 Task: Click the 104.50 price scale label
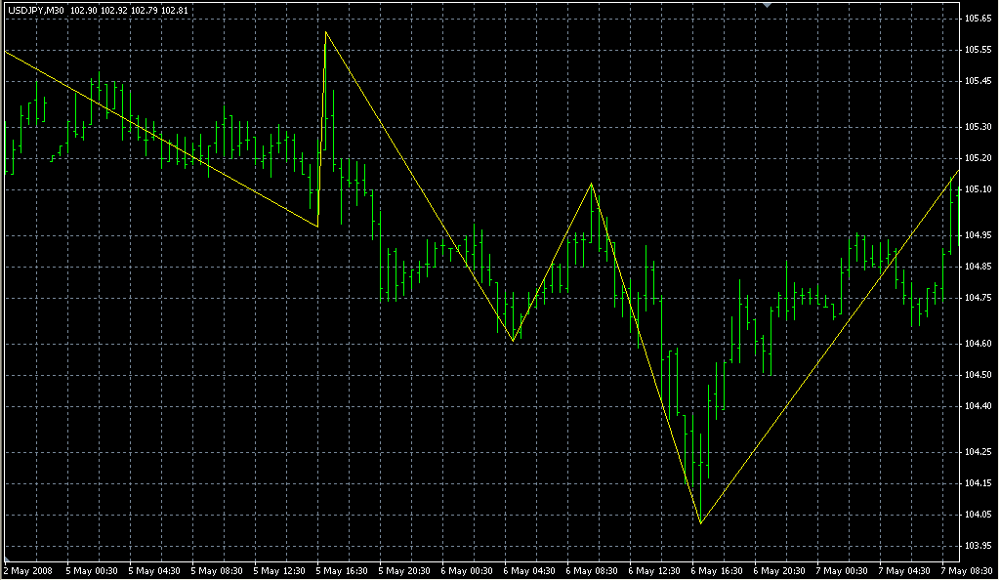coord(978,375)
